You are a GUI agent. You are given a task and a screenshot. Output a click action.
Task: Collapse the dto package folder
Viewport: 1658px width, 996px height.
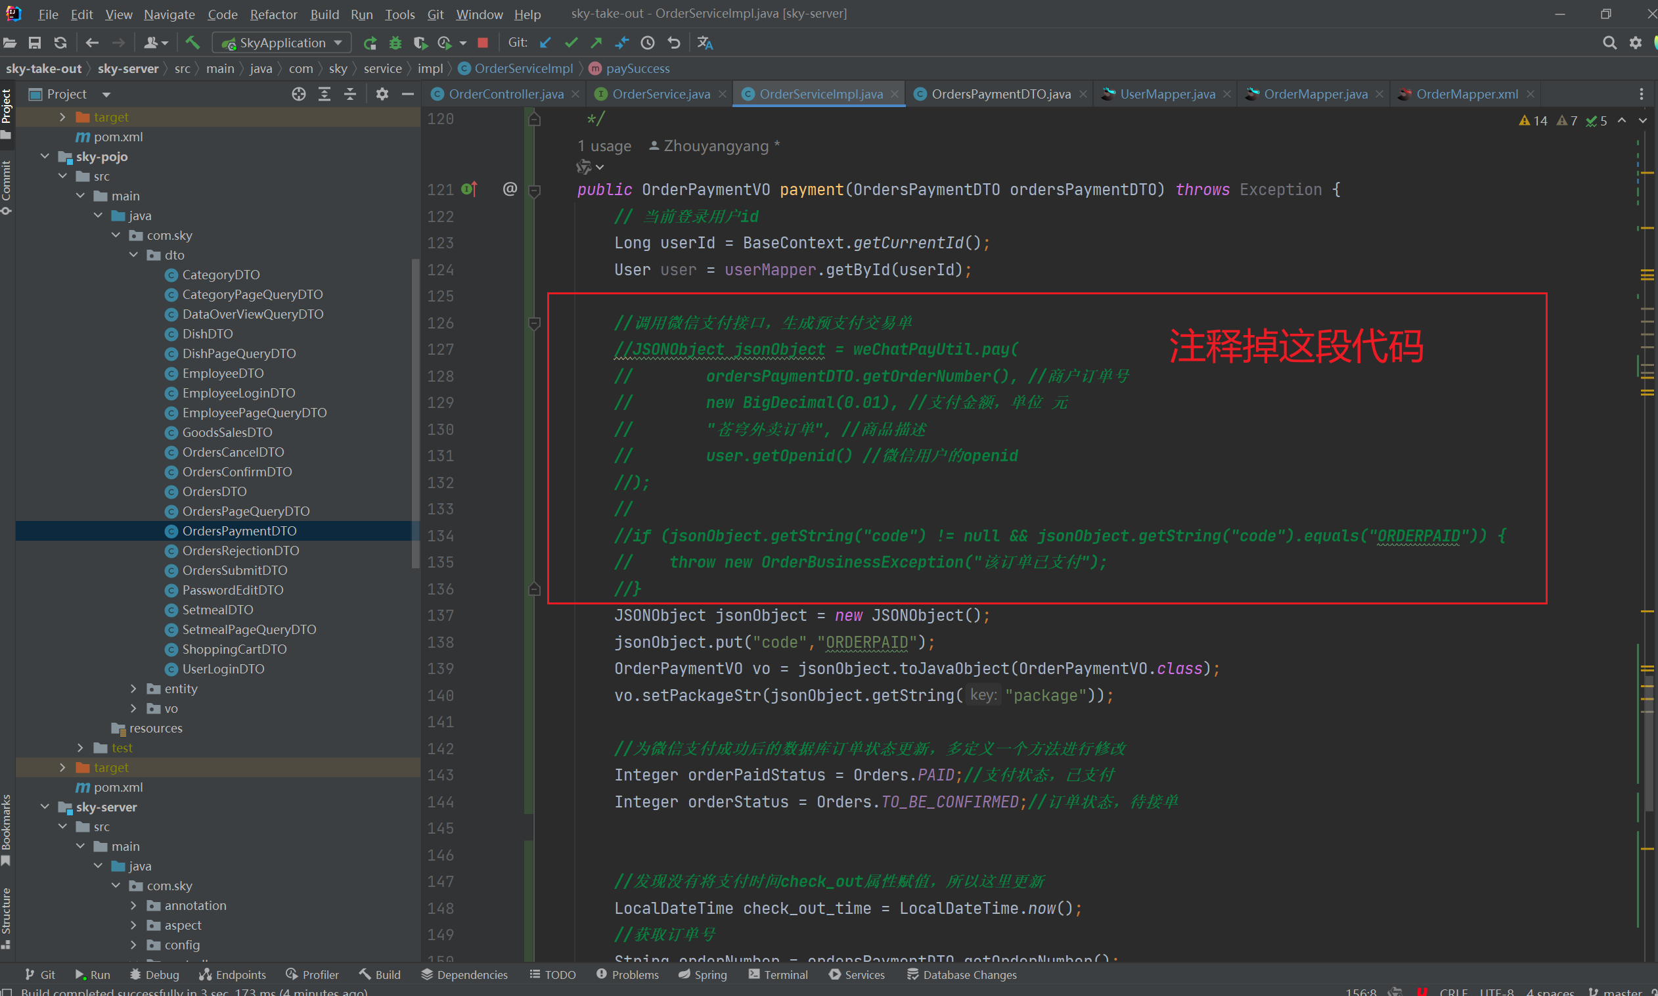(x=133, y=255)
